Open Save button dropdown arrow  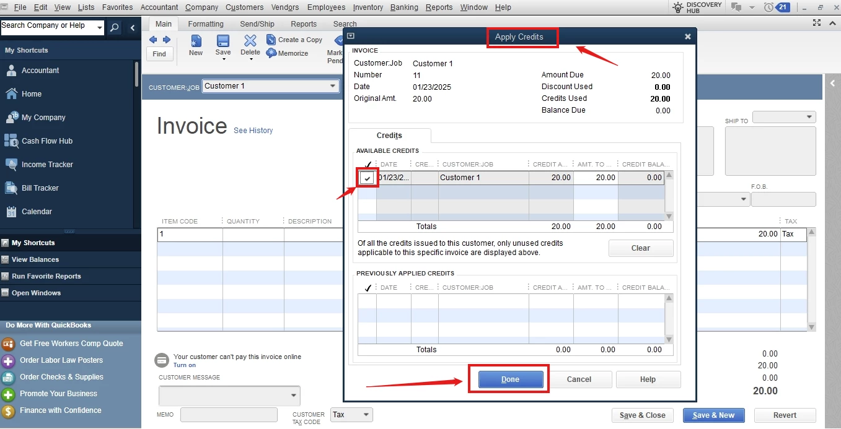click(223, 61)
